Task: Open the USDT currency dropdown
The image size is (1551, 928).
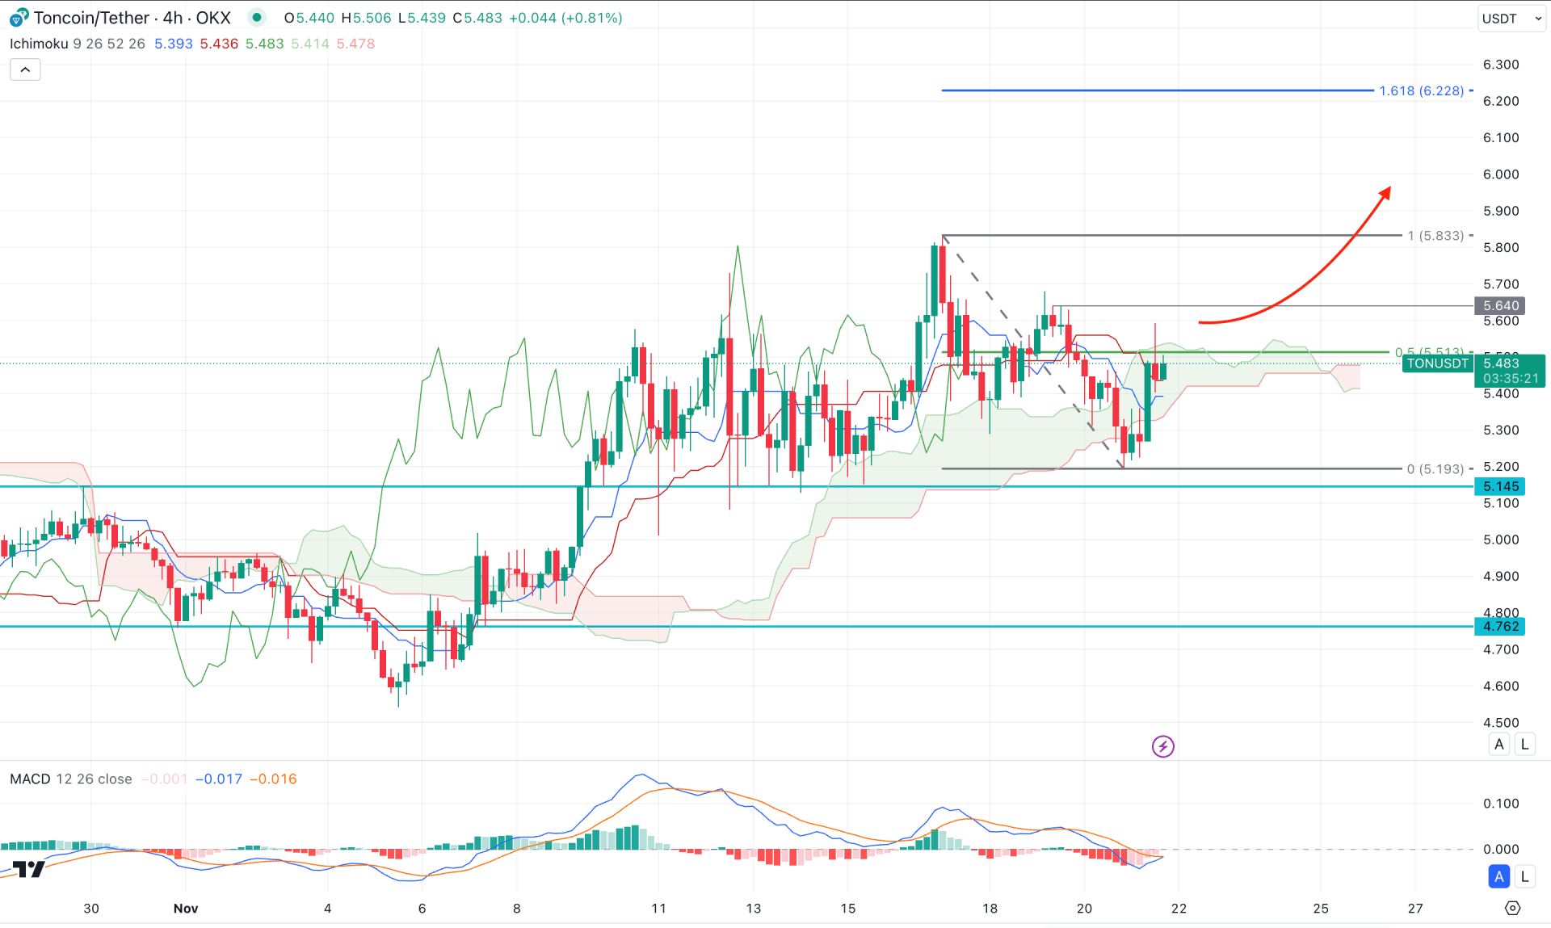Action: [1511, 18]
